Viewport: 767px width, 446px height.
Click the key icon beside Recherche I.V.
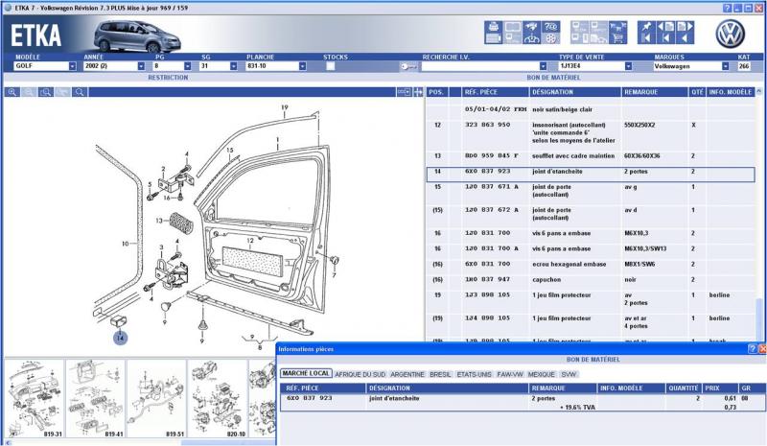(x=408, y=66)
